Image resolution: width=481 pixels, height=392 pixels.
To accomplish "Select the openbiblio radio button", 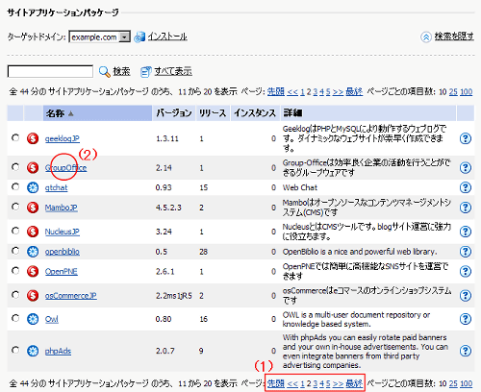I will [15, 251].
